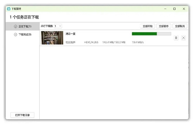
Task: Switch to the 正在下载(1) tab
Action: pyautogui.click(x=25, y=26)
